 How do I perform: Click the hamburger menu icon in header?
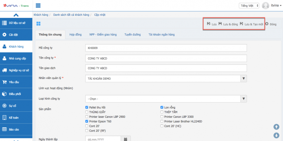point(38,5)
